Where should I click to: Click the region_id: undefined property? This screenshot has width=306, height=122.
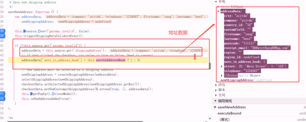[x=241, y=57]
